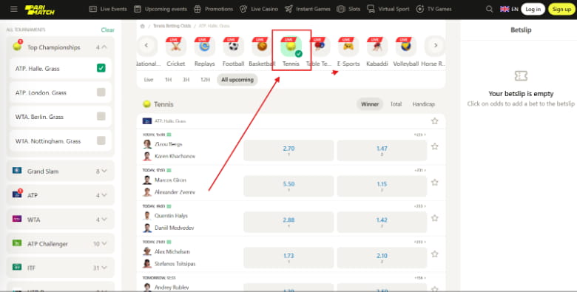Screen dimensions: 577x292
Task: Bet on Karen Khachanov odds 1.47
Action: click(x=382, y=150)
